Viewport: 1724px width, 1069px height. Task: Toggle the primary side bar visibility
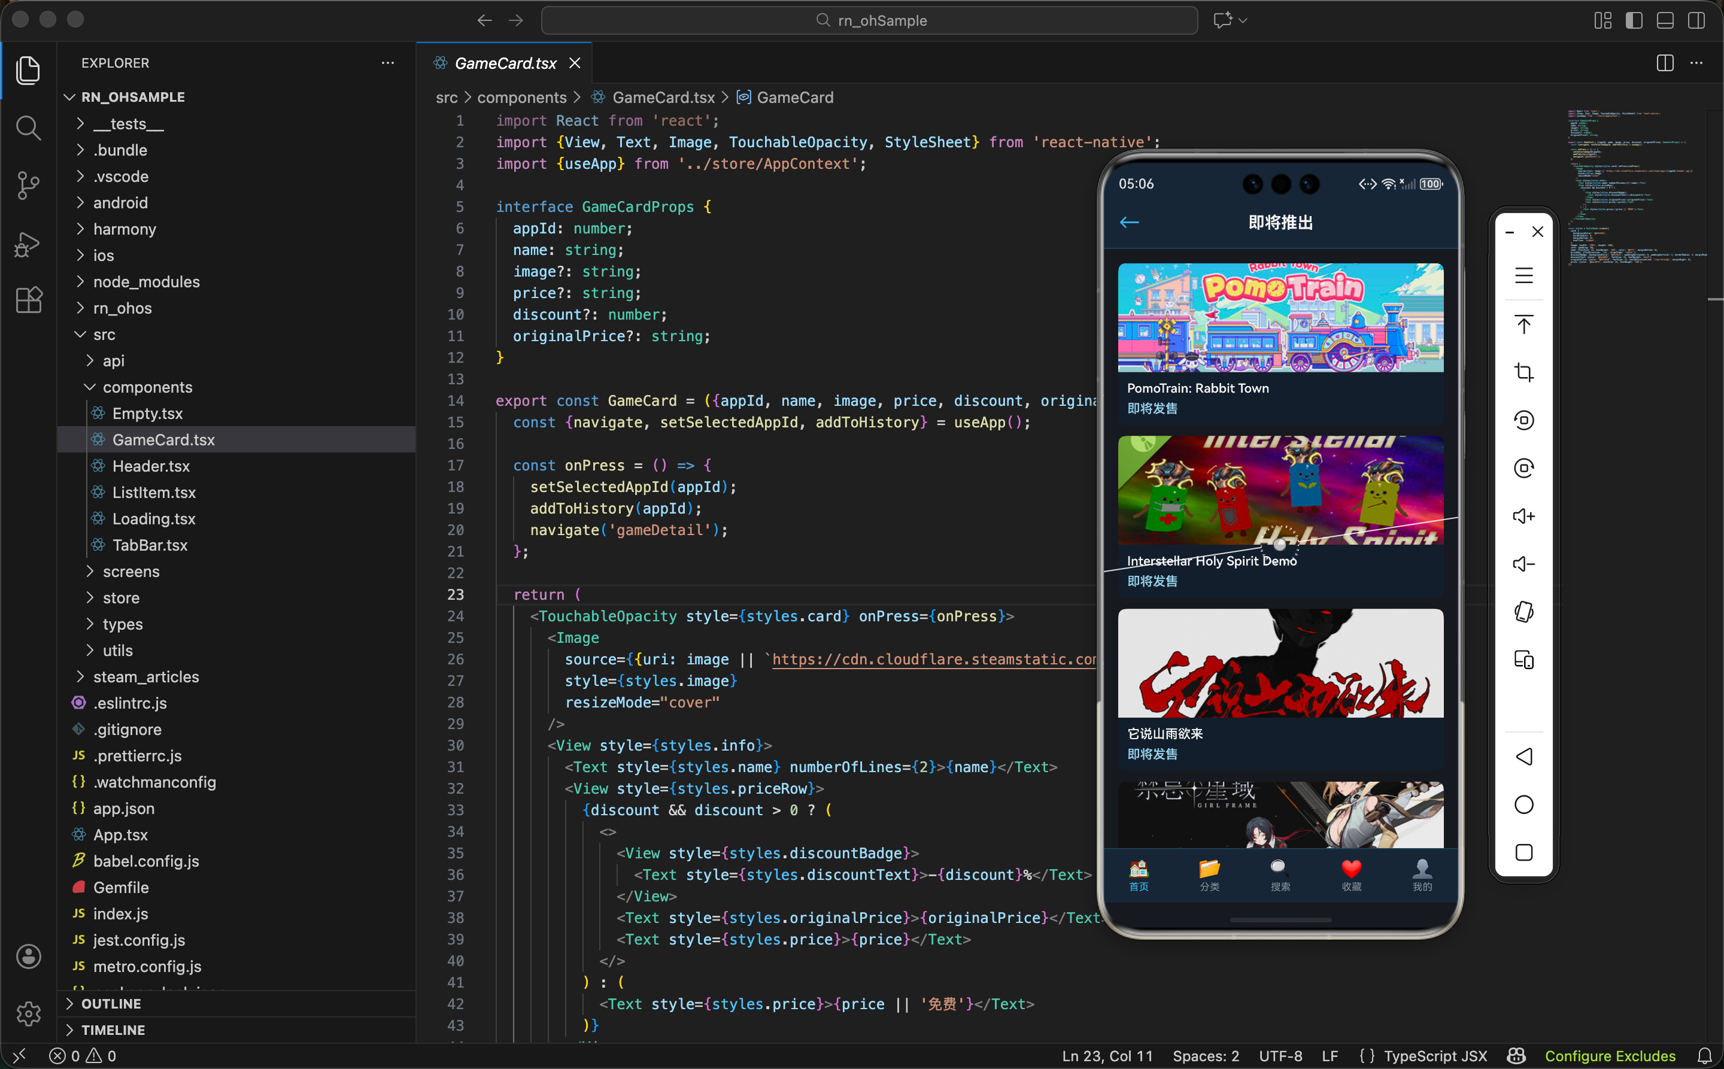click(1634, 20)
